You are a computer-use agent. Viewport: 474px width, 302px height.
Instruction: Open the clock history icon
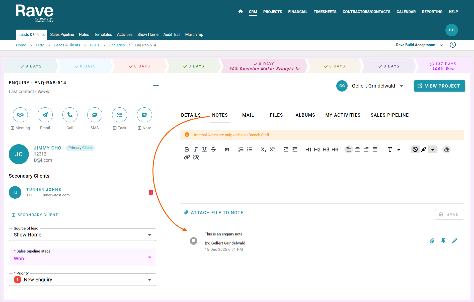pyautogui.click(x=453, y=45)
